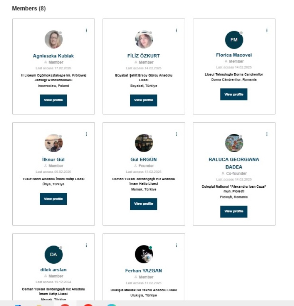Click the kebab icon on Gül ERGÜN's card
The image size is (294, 306).
pos(176,134)
